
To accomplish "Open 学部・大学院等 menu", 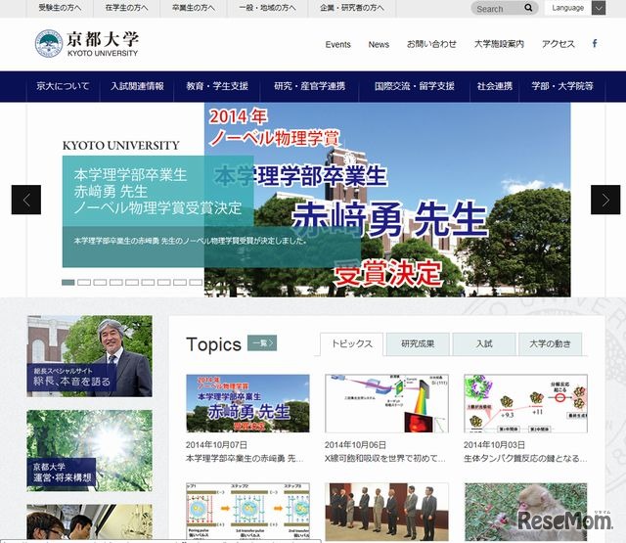I will tap(562, 86).
